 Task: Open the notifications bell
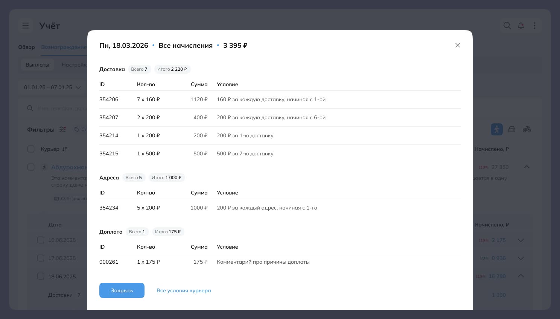coord(521,26)
